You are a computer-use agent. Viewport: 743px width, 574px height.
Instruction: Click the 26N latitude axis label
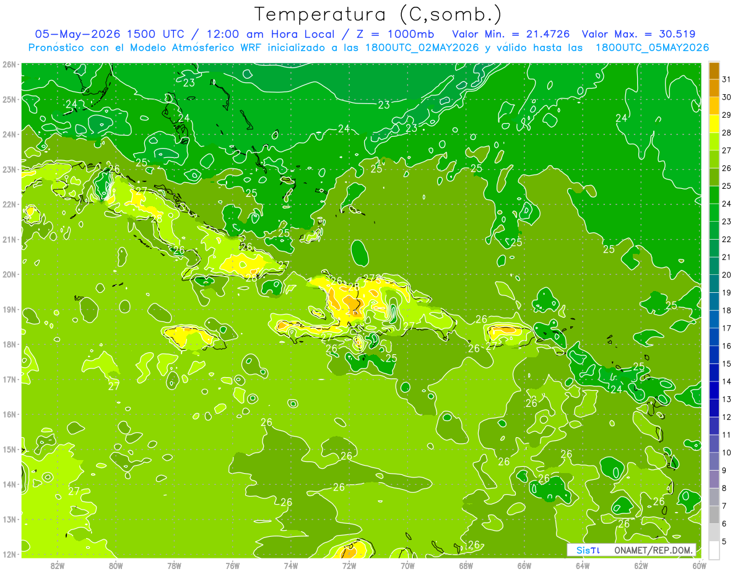(9, 64)
